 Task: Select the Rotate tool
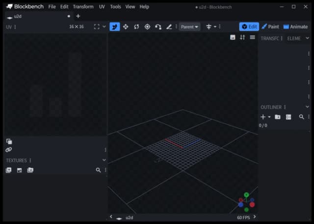coord(136,27)
